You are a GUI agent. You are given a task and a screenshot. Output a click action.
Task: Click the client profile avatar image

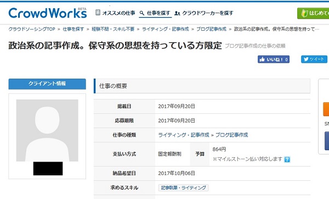click(x=47, y=130)
